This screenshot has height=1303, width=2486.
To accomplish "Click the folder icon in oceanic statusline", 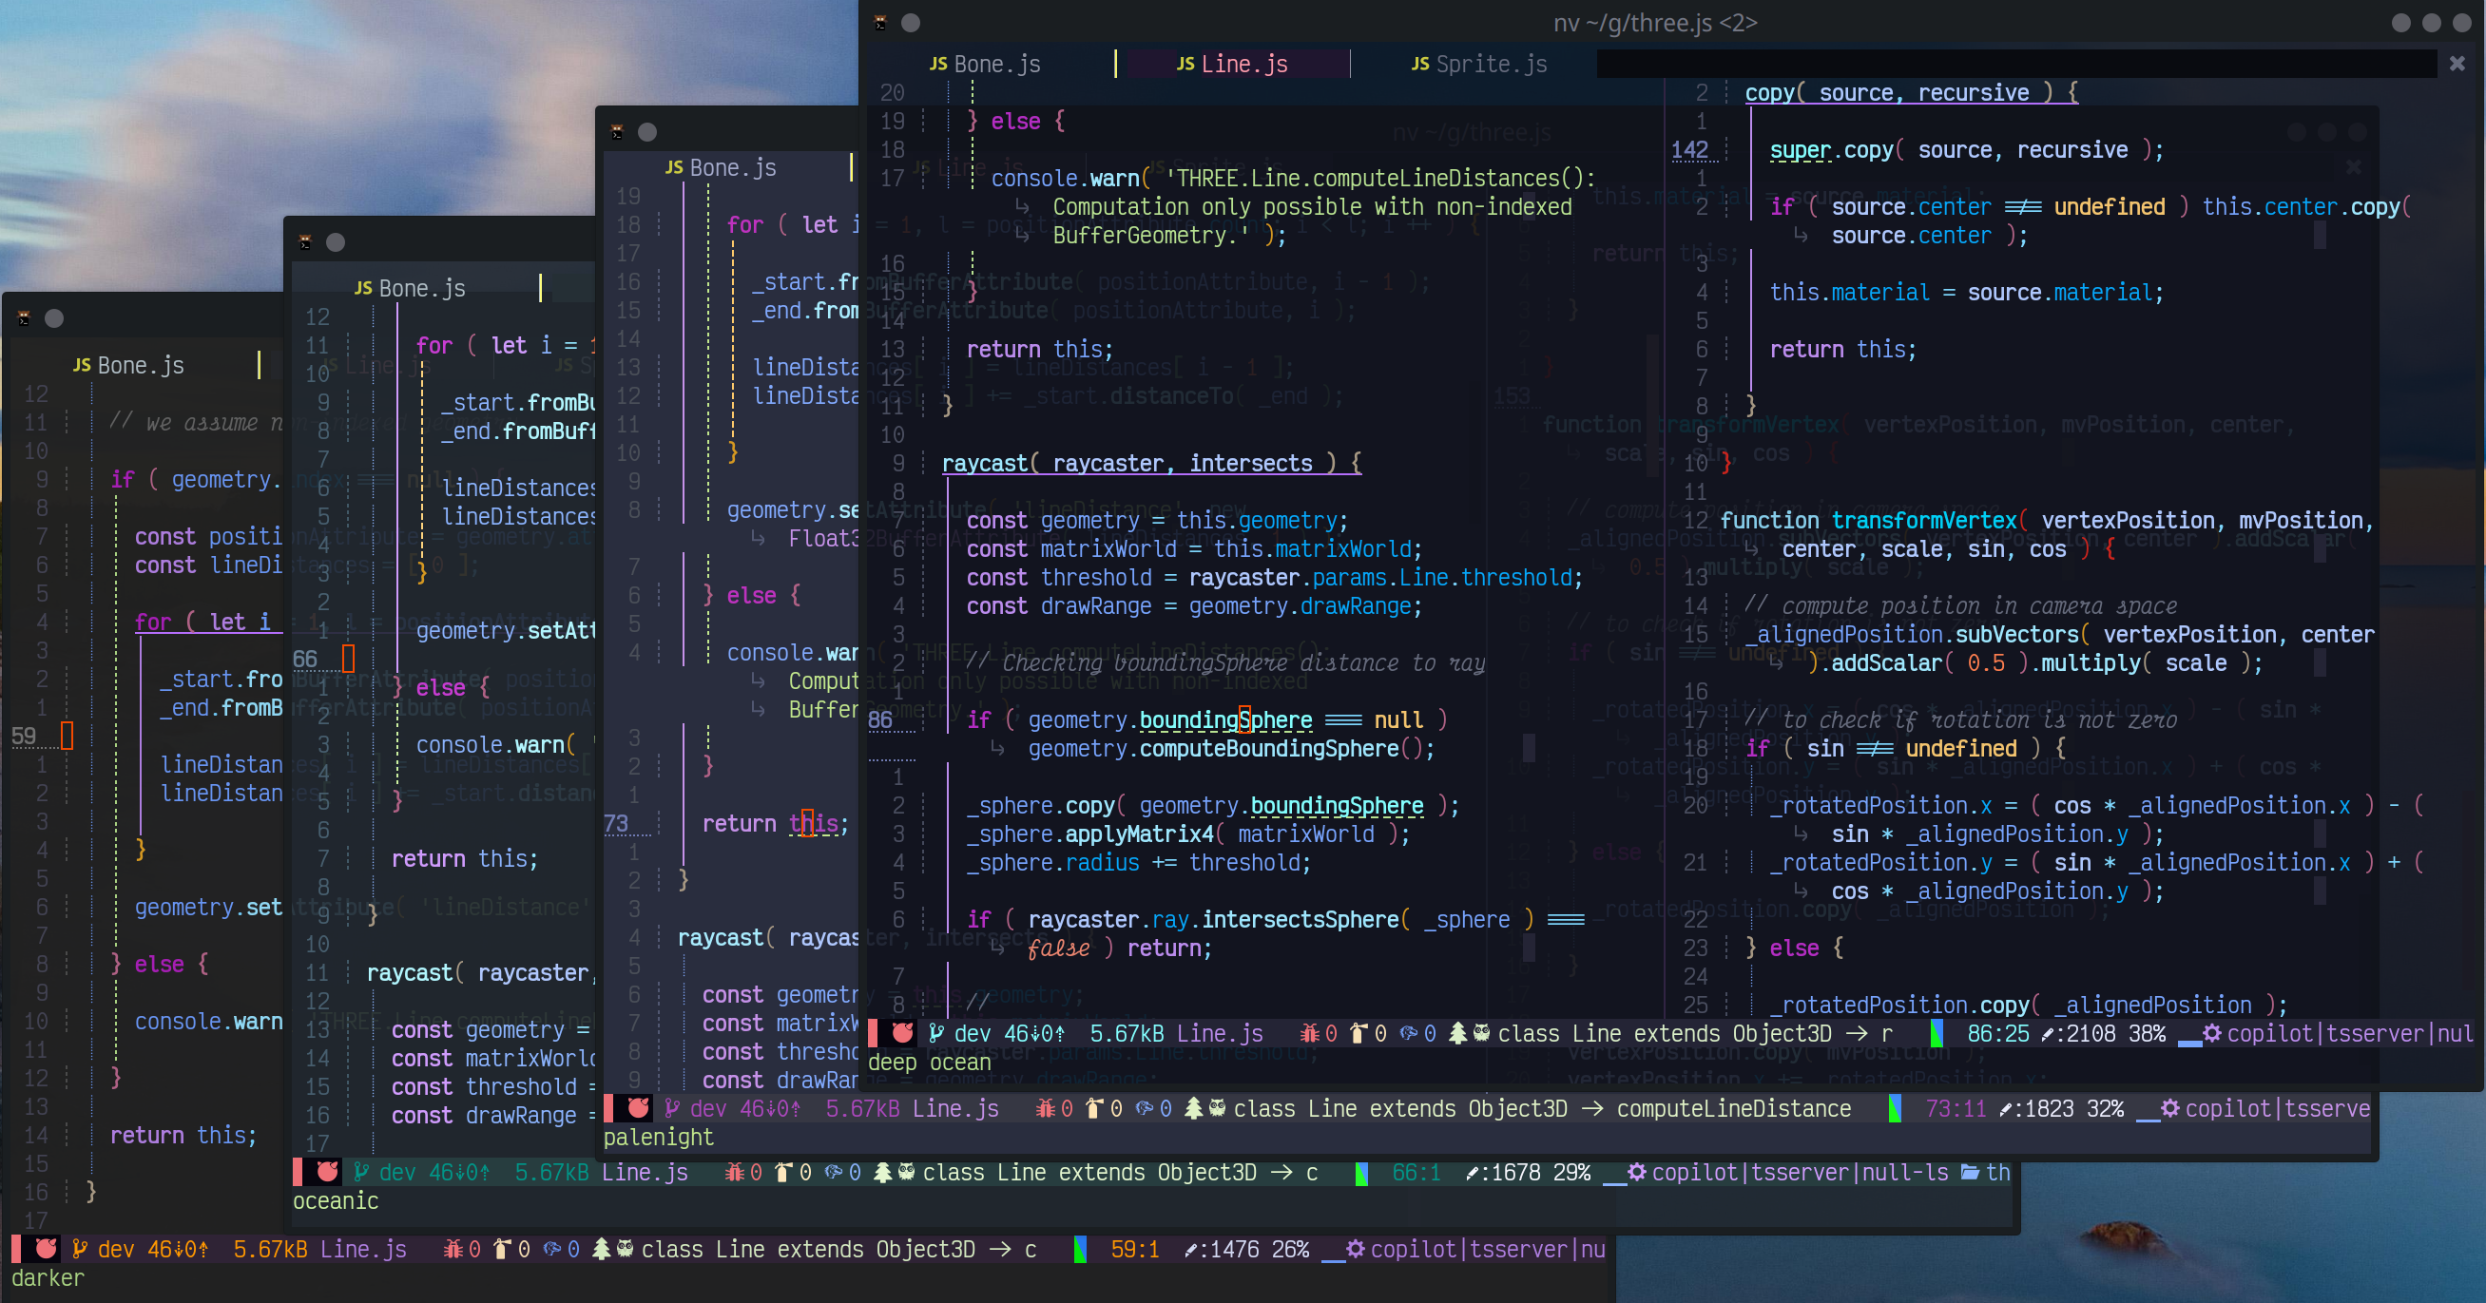I will tap(1970, 1172).
